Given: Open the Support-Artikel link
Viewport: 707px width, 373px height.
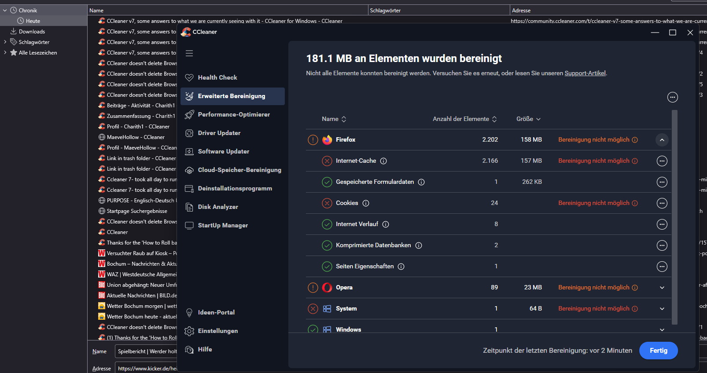Looking at the screenshot, I should tap(585, 73).
